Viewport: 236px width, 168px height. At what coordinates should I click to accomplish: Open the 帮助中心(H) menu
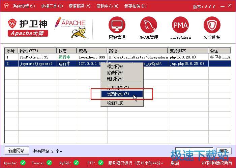click(x=108, y=6)
